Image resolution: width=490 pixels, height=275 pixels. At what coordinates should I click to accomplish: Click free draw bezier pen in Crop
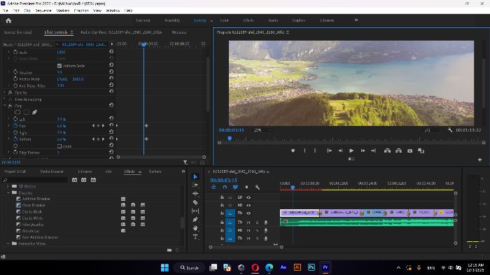click(x=35, y=112)
